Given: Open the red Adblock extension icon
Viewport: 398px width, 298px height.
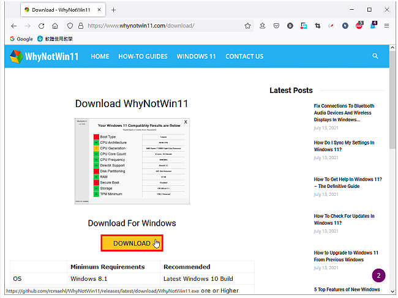Looking at the screenshot, I should click(359, 25).
